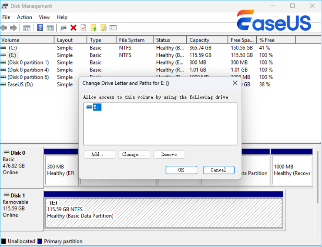
Task: Click the red X delete toolbar icon
Action: coord(73,28)
